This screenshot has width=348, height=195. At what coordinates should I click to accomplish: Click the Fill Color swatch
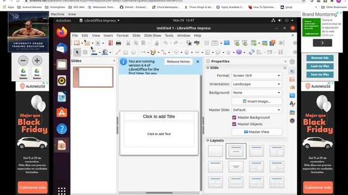(x=105, y=53)
